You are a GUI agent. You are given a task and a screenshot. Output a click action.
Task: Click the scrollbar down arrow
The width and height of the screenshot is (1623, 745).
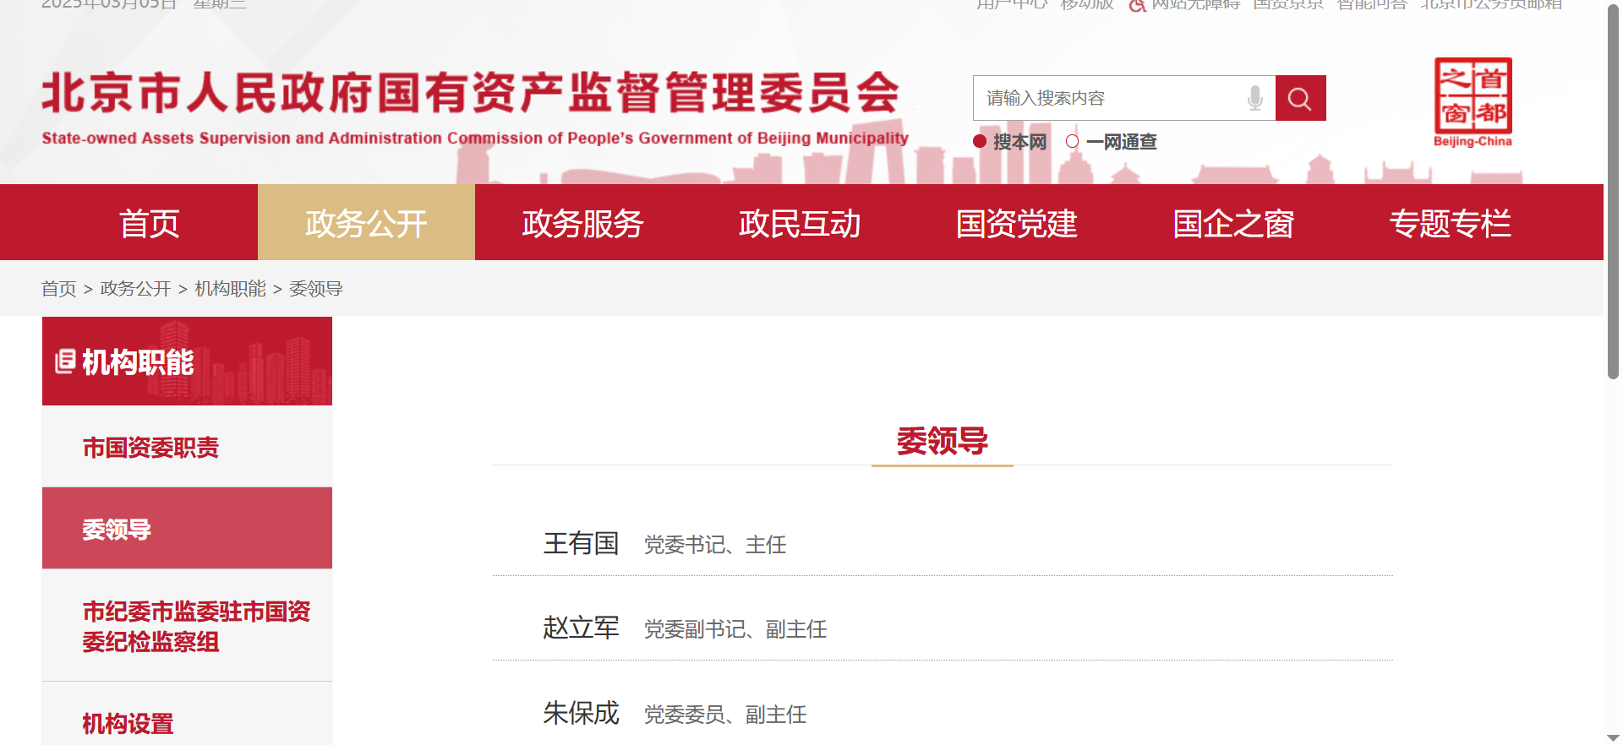click(x=1613, y=737)
